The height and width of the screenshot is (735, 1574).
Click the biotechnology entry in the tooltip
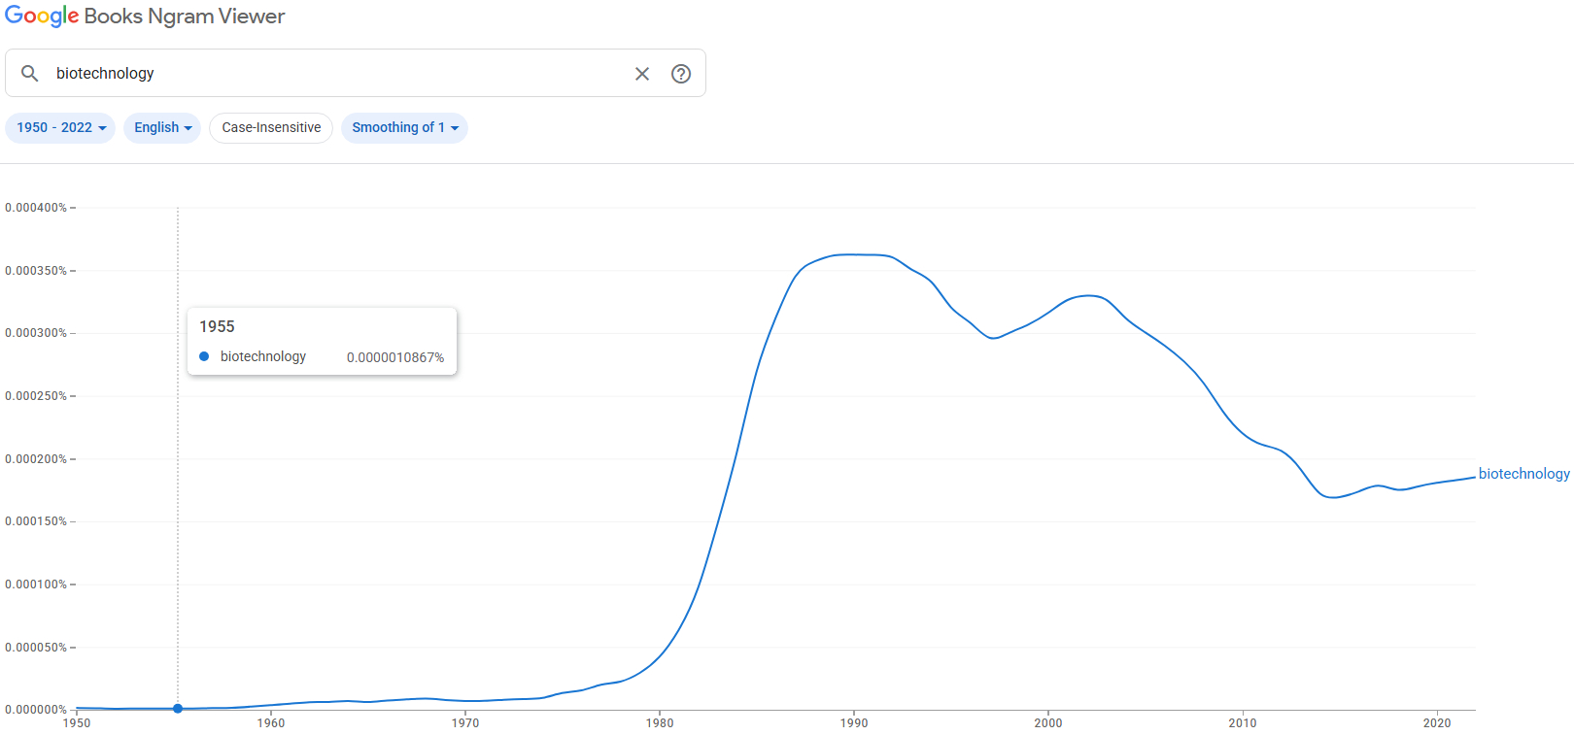263,356
